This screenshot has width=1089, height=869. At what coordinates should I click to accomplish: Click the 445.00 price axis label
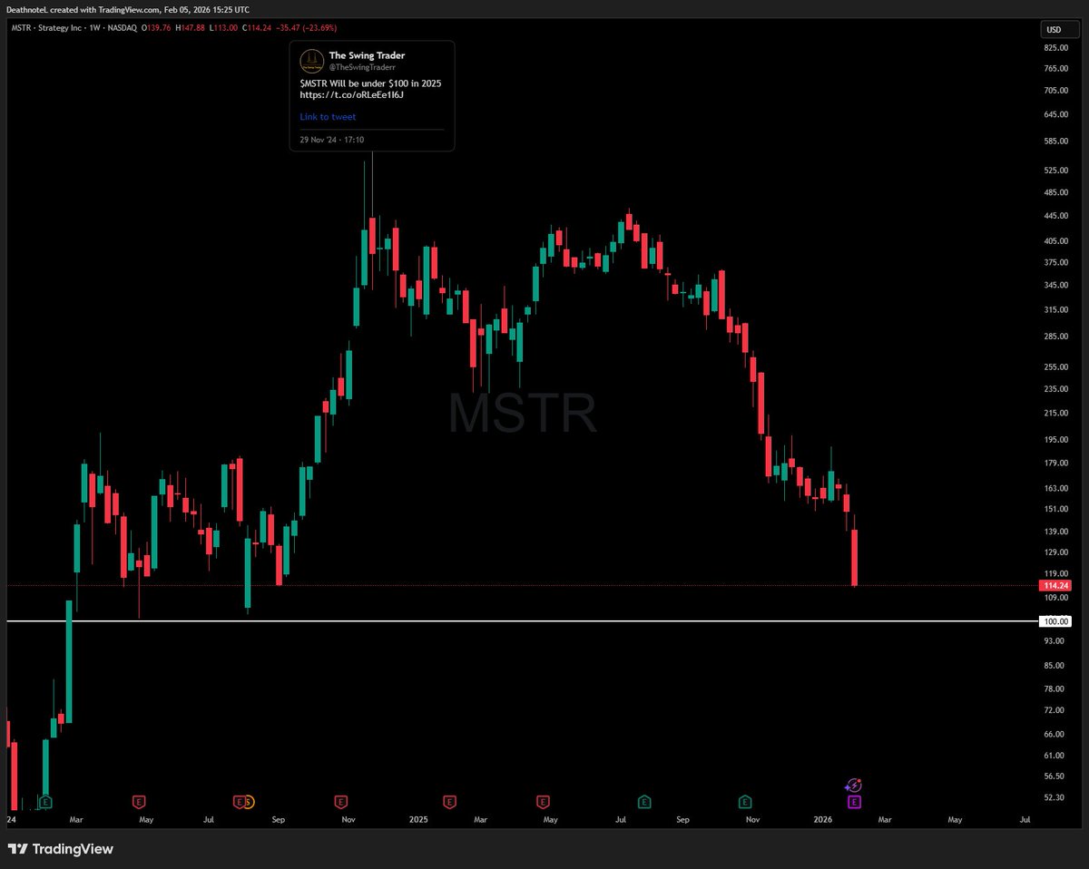pyautogui.click(x=1055, y=216)
